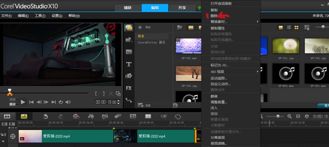Open the Multi-Camera Editor grid icon

148,116
